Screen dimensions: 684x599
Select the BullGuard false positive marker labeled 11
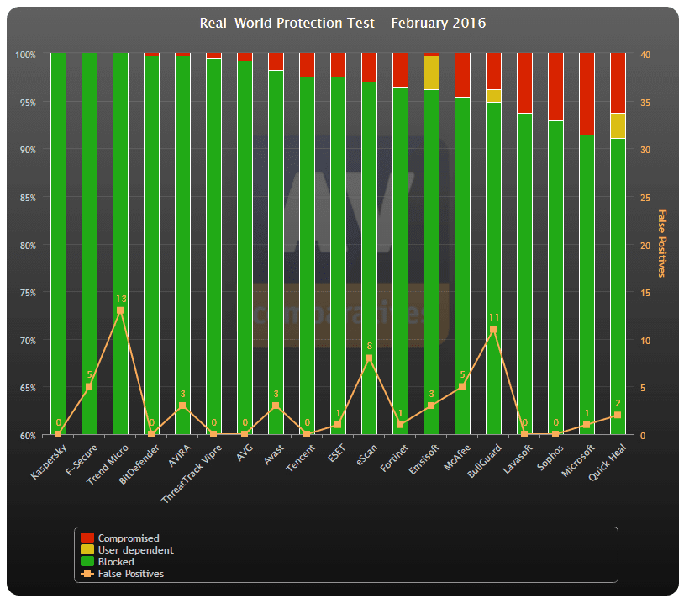tap(493, 330)
